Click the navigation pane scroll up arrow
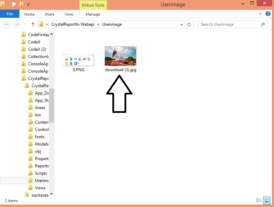274x207 pixels. [x=51, y=34]
